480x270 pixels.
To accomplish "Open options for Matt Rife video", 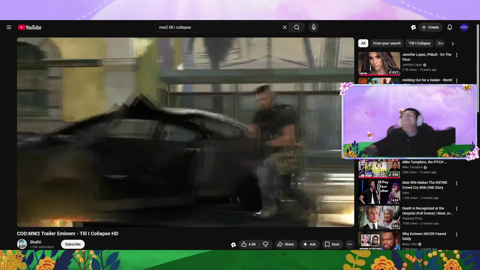I will tap(457, 183).
